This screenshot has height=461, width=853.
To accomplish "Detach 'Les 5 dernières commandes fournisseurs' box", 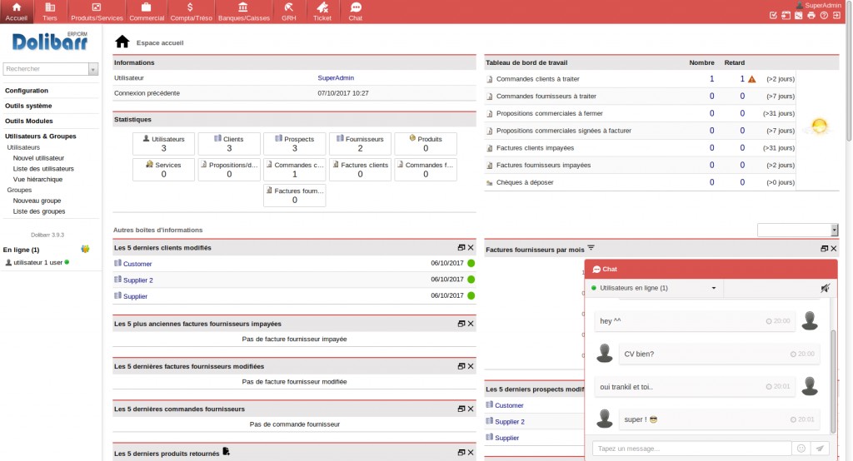I will pos(461,409).
